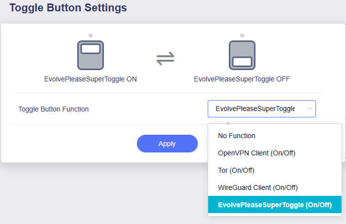Click the swap arrows between toggle states

pos(165,58)
